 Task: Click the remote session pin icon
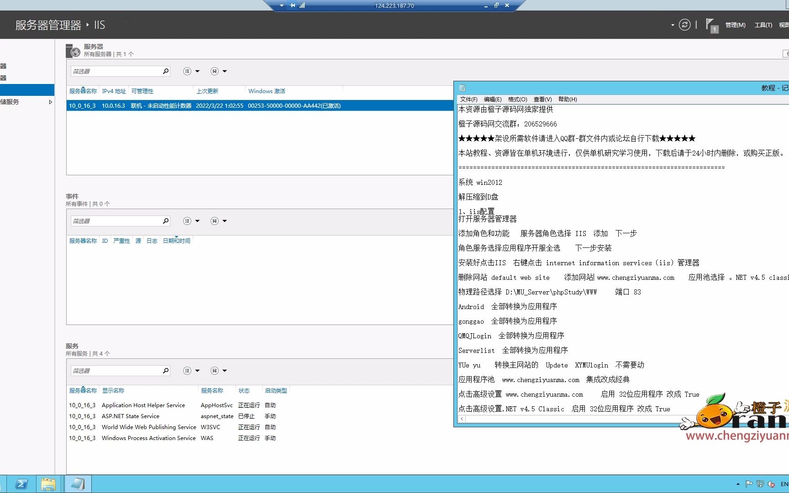(292, 5)
